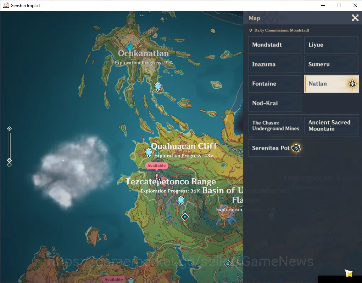Close the Map region panel
The height and width of the screenshot is (283, 362).
(x=355, y=18)
